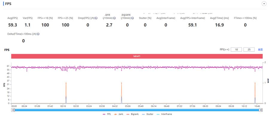The width and height of the screenshot is (269, 116).
Task: Click the Jank spike near 04:50
Action: click(x=121, y=83)
